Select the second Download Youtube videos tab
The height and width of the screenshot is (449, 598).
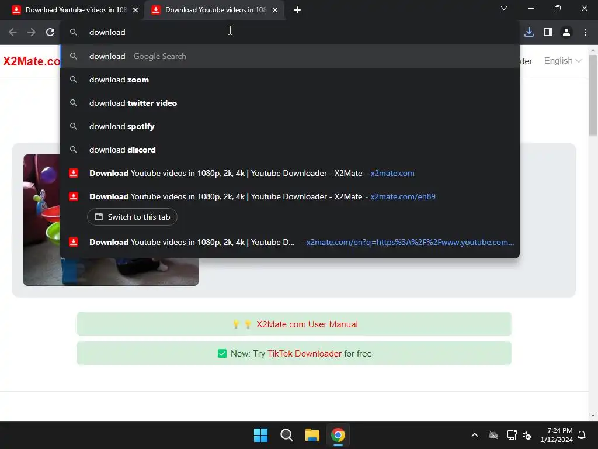pos(214,10)
